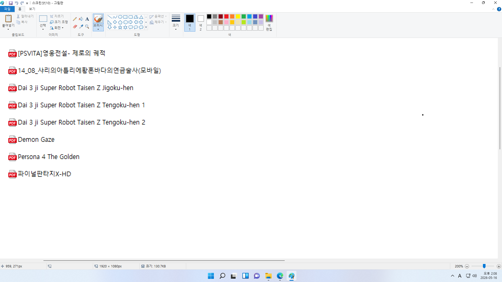The height and width of the screenshot is (282, 502).
Task: Choose the pentagon shape
Action: pos(120,22)
